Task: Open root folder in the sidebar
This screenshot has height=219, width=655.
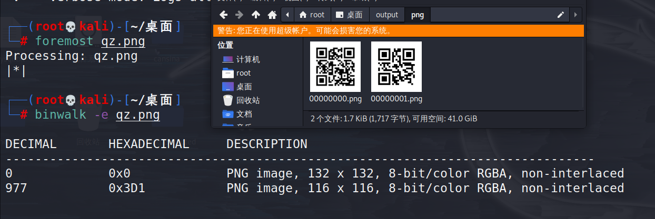Action: [x=243, y=73]
